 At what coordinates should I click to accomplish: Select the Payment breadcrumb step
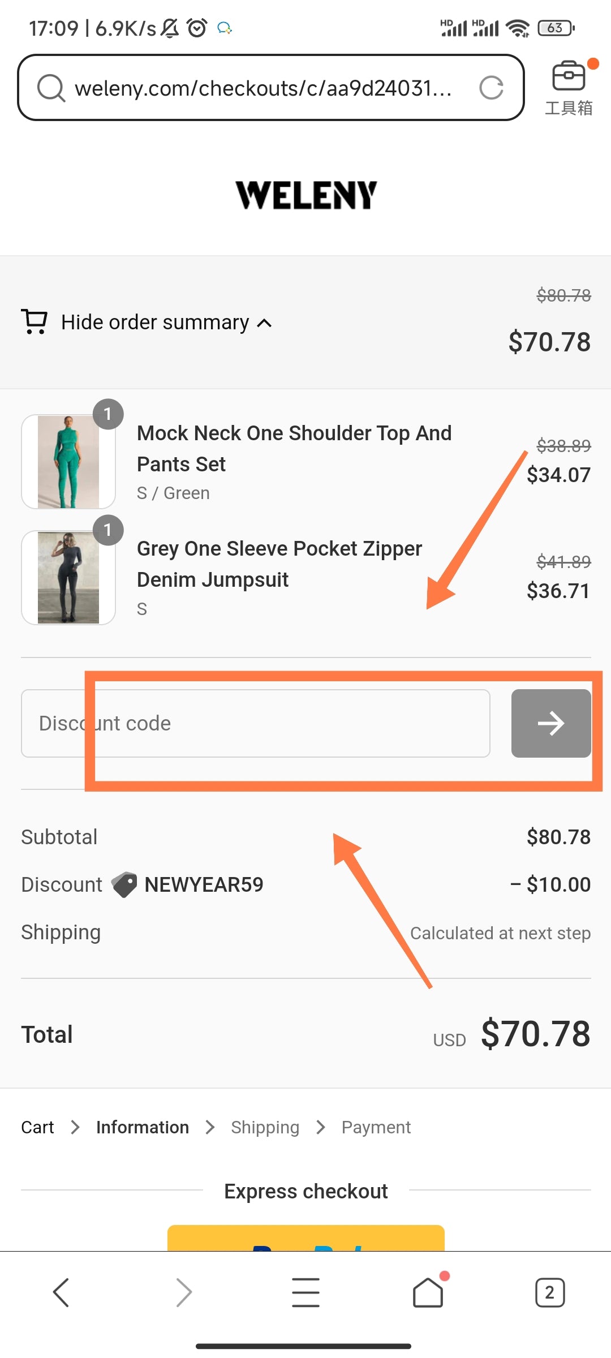[376, 1127]
